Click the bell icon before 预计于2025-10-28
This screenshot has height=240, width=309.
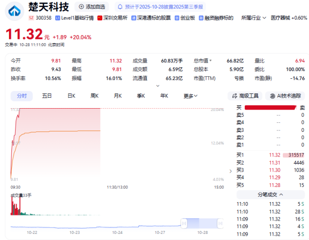coord(120,7)
